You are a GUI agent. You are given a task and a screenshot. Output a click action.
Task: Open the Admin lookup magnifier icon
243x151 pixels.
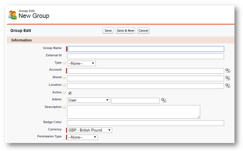(164, 100)
